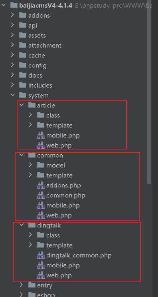Expand the template folder chevron under common
The height and width of the screenshot is (297, 158).
(31, 175)
